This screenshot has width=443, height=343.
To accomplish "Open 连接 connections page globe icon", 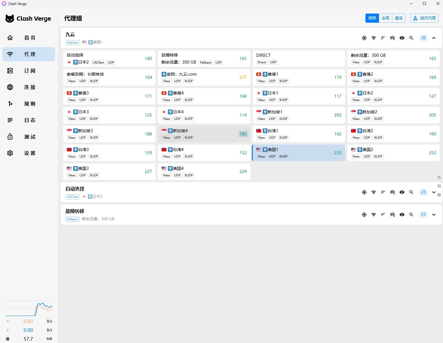I will [10, 87].
